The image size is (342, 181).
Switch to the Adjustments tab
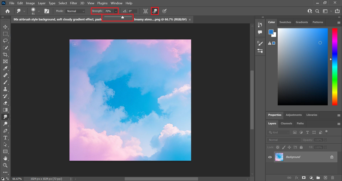tap(294, 115)
